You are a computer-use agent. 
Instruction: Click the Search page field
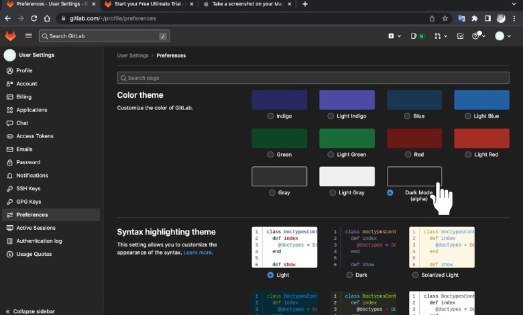pyautogui.click(x=313, y=78)
